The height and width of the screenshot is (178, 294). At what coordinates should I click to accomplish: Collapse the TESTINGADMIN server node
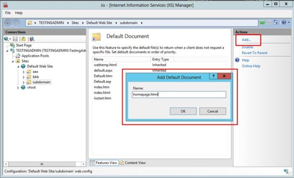(x=7, y=51)
